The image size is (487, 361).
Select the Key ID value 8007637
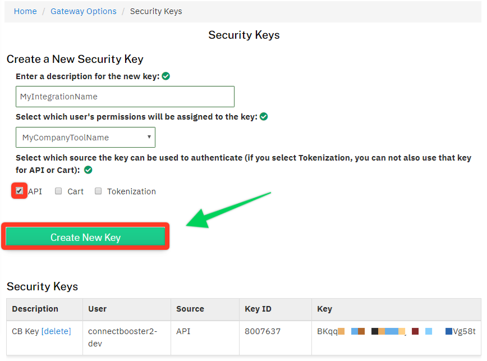[x=263, y=331]
